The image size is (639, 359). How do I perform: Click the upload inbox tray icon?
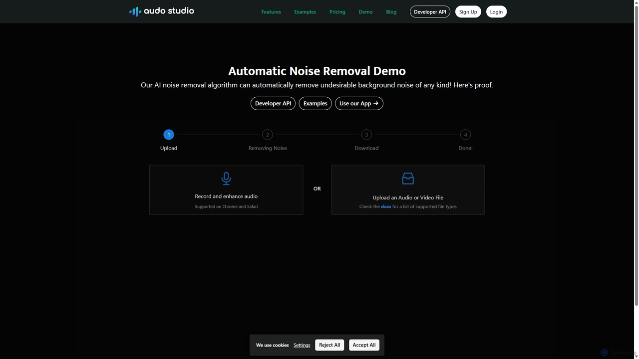[408, 179]
